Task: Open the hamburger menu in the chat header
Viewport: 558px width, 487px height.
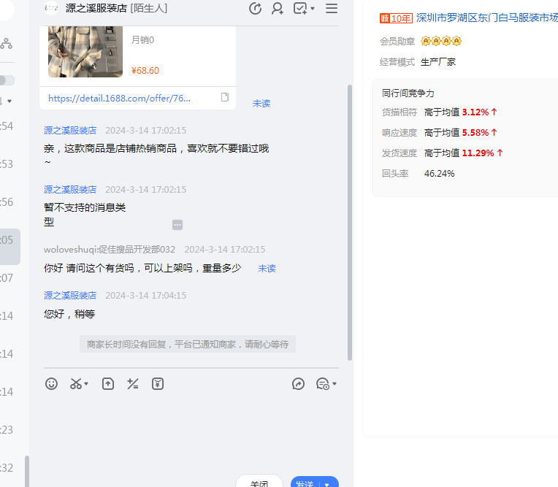Action: [332, 9]
